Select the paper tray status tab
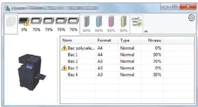The width and height of the screenshot is (198, 107). 49,24
